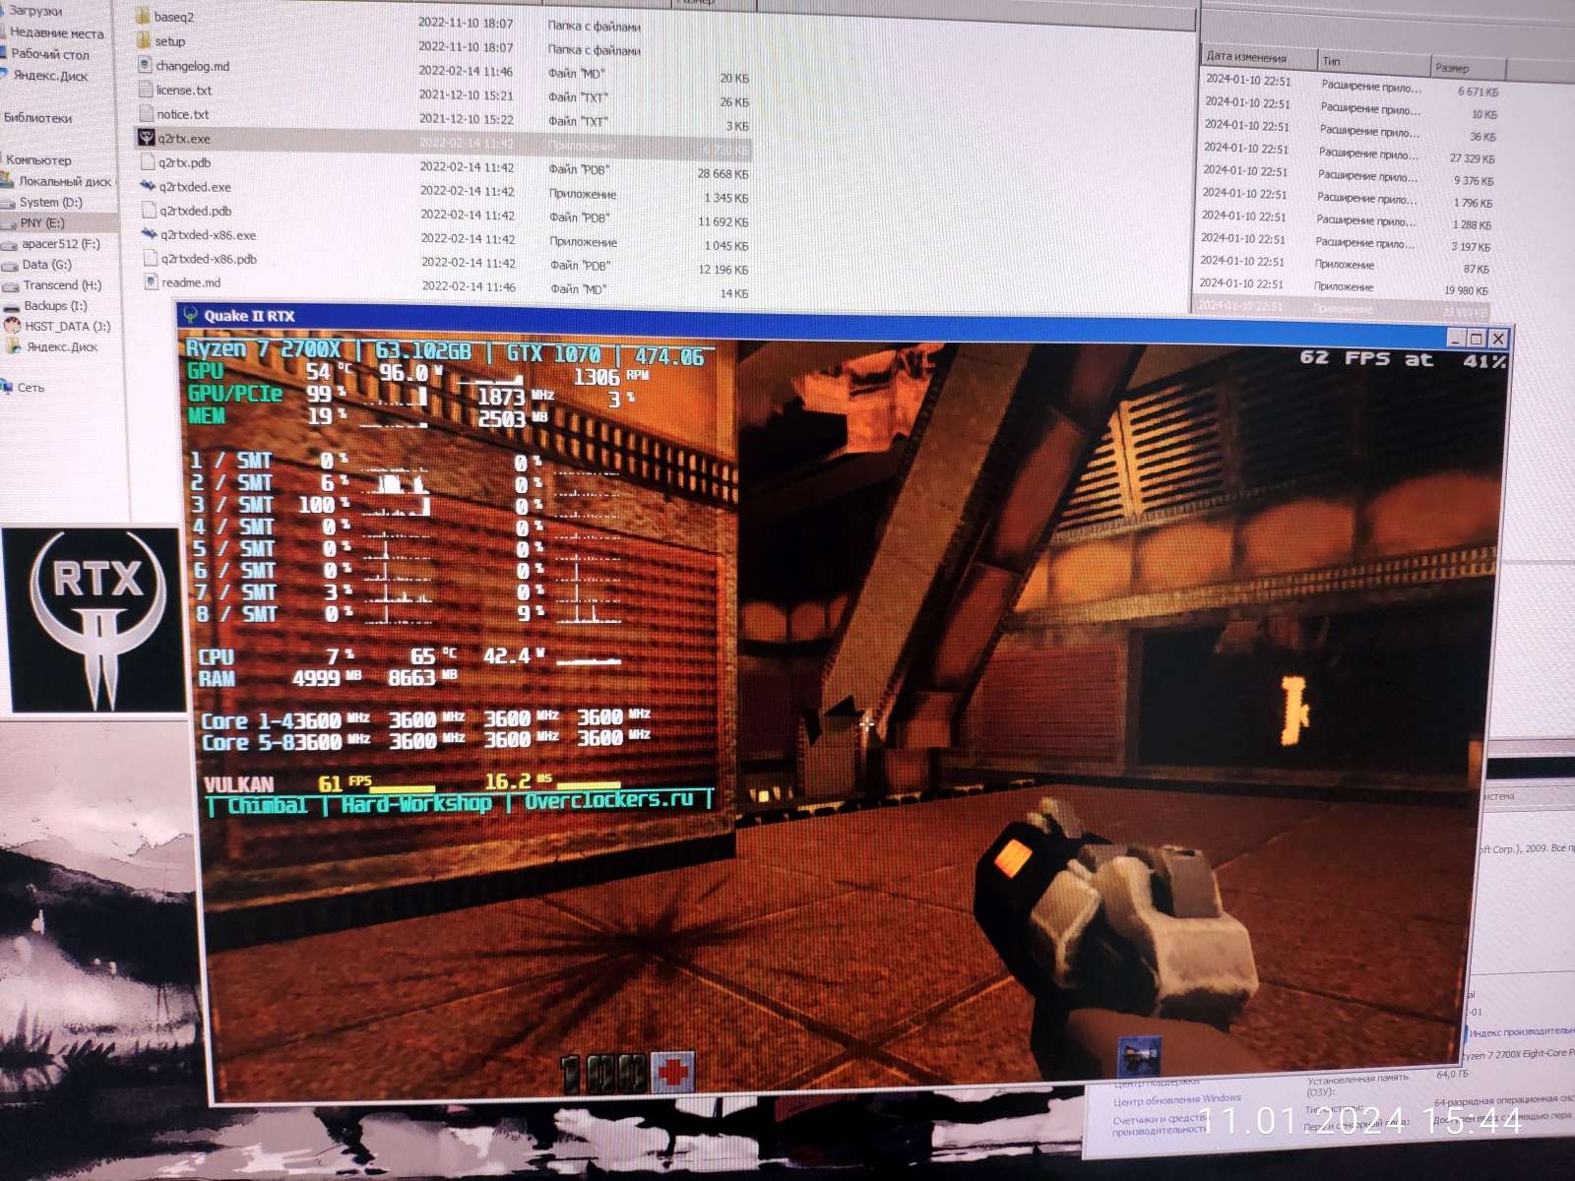This screenshot has height=1181, width=1575.
Task: Click the q2rtx.exe application icon
Action: [x=147, y=139]
